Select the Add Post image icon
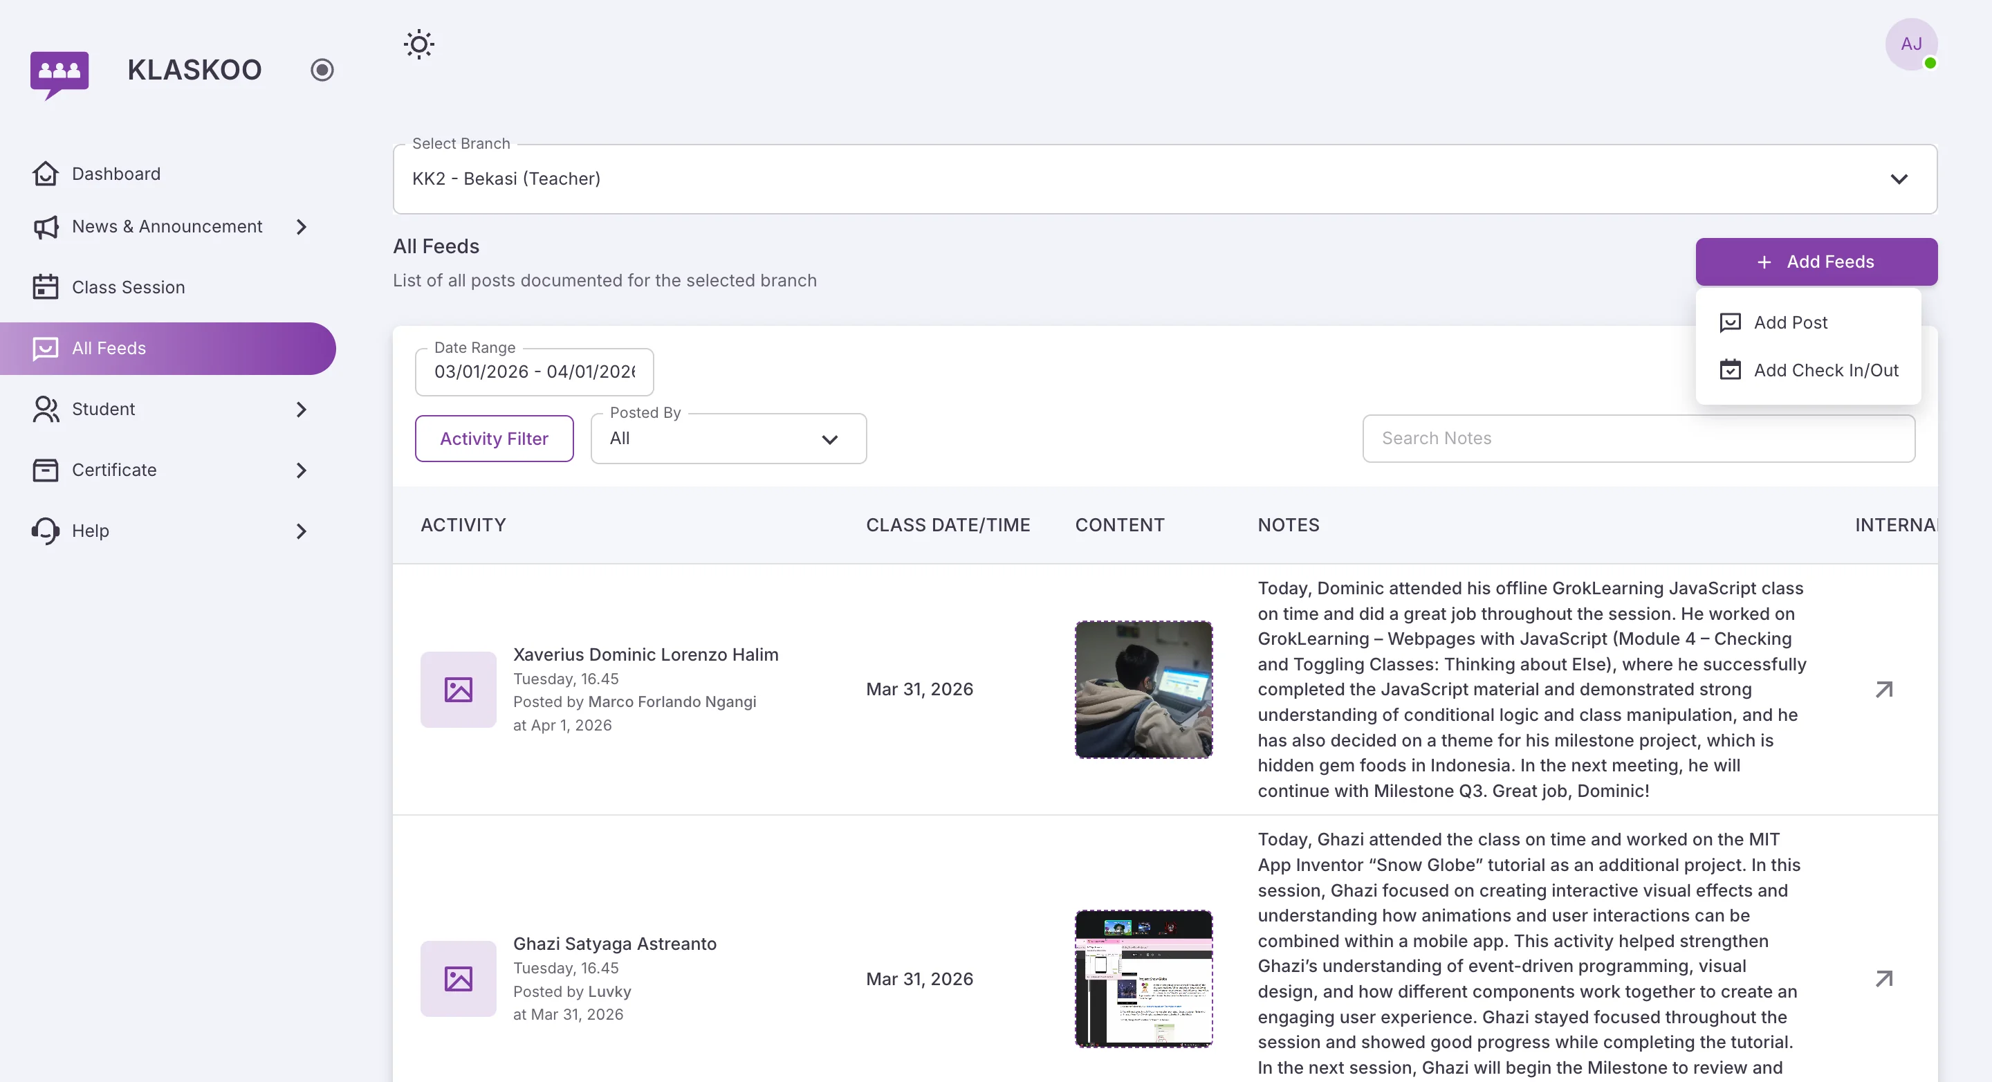The width and height of the screenshot is (1992, 1082). point(1731,322)
